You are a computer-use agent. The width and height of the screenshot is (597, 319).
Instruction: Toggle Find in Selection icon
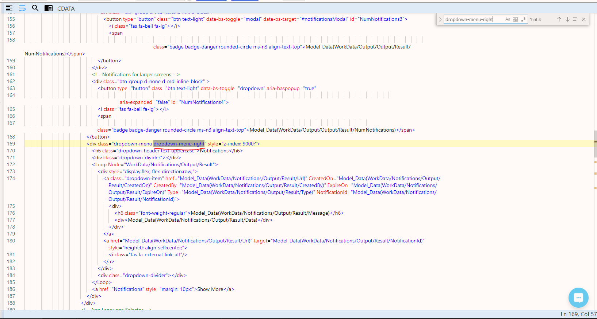coord(575,19)
